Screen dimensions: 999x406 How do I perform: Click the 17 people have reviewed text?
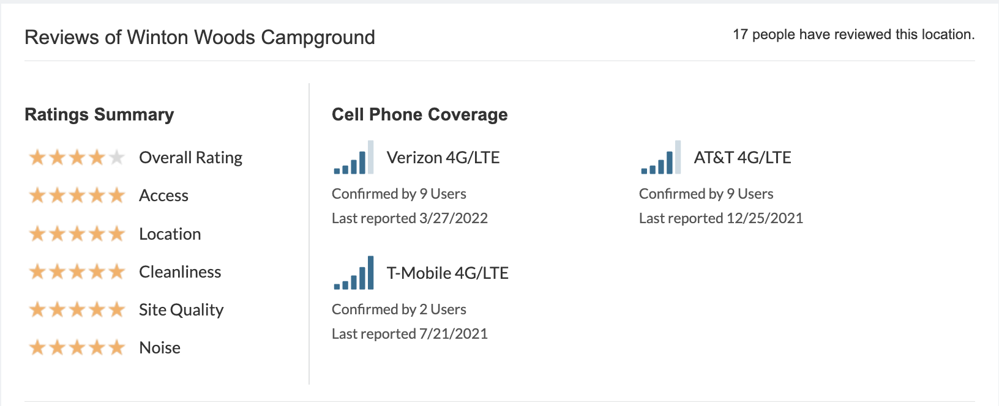coord(854,35)
